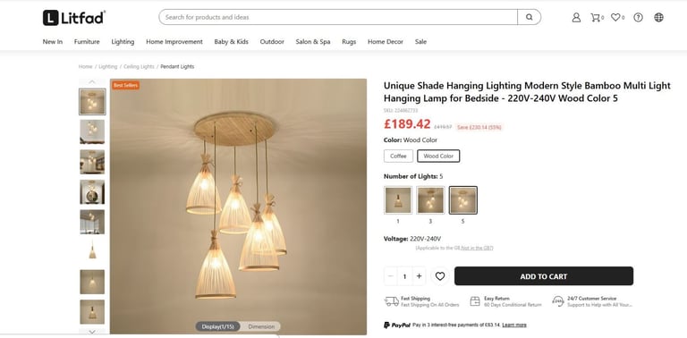The width and height of the screenshot is (687, 338).
Task: Open the help question mark icon
Action: pos(639,18)
